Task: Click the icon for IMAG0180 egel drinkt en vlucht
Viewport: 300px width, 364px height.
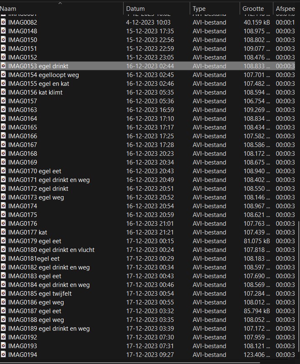Action: [3, 250]
